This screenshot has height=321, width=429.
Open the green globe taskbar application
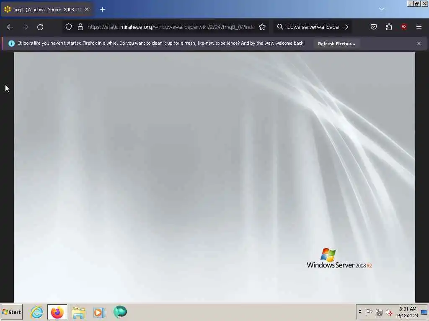[120, 312]
